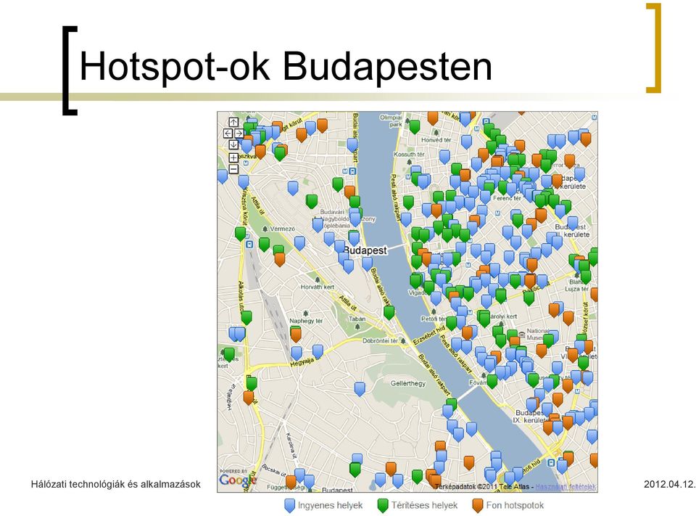Click the Olimpiai park label
Viewport: 696px width, 516px height.
(391, 121)
